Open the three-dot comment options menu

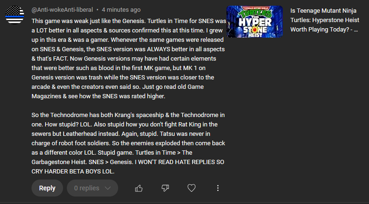click(218, 188)
